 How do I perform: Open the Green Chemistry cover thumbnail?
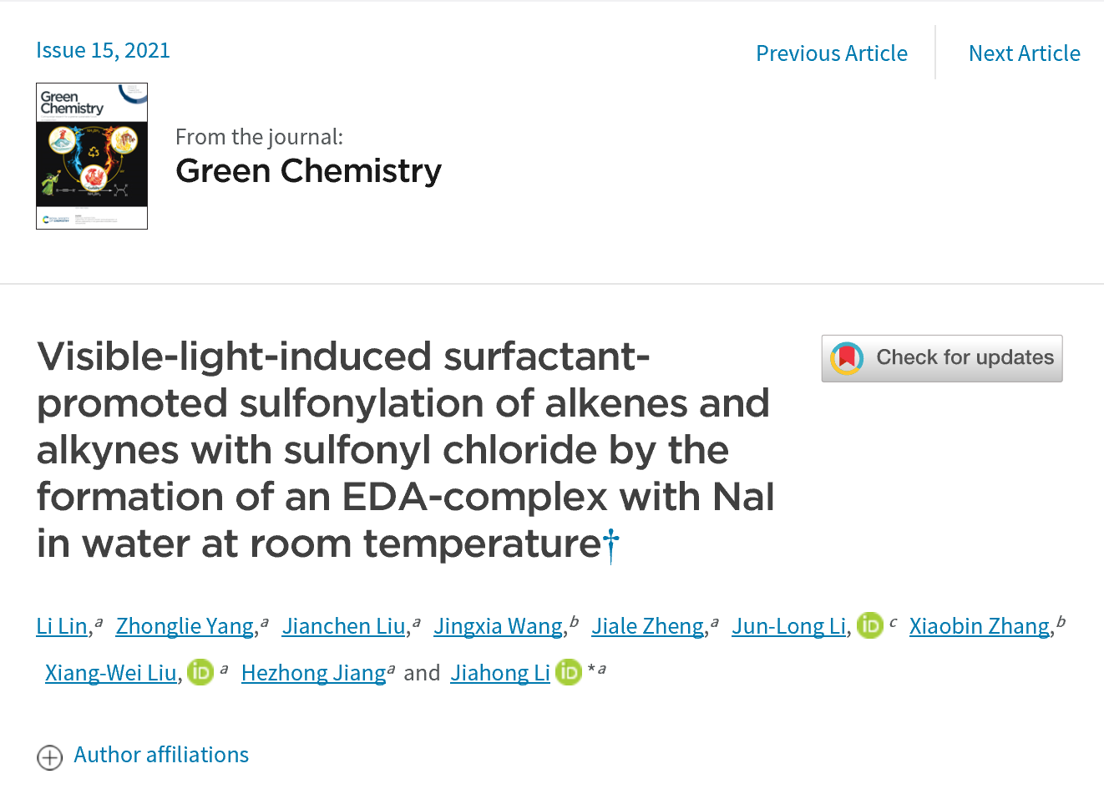92,156
